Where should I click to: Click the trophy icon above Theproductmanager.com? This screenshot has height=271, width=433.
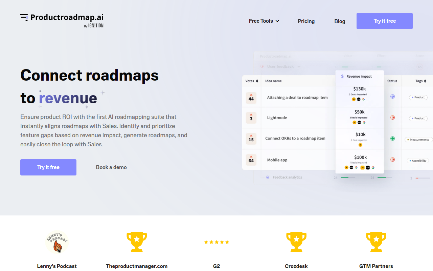point(137,242)
